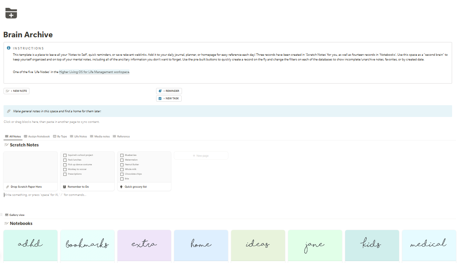Select the Media notes tab
This screenshot has height=263, width=458.
click(99, 137)
